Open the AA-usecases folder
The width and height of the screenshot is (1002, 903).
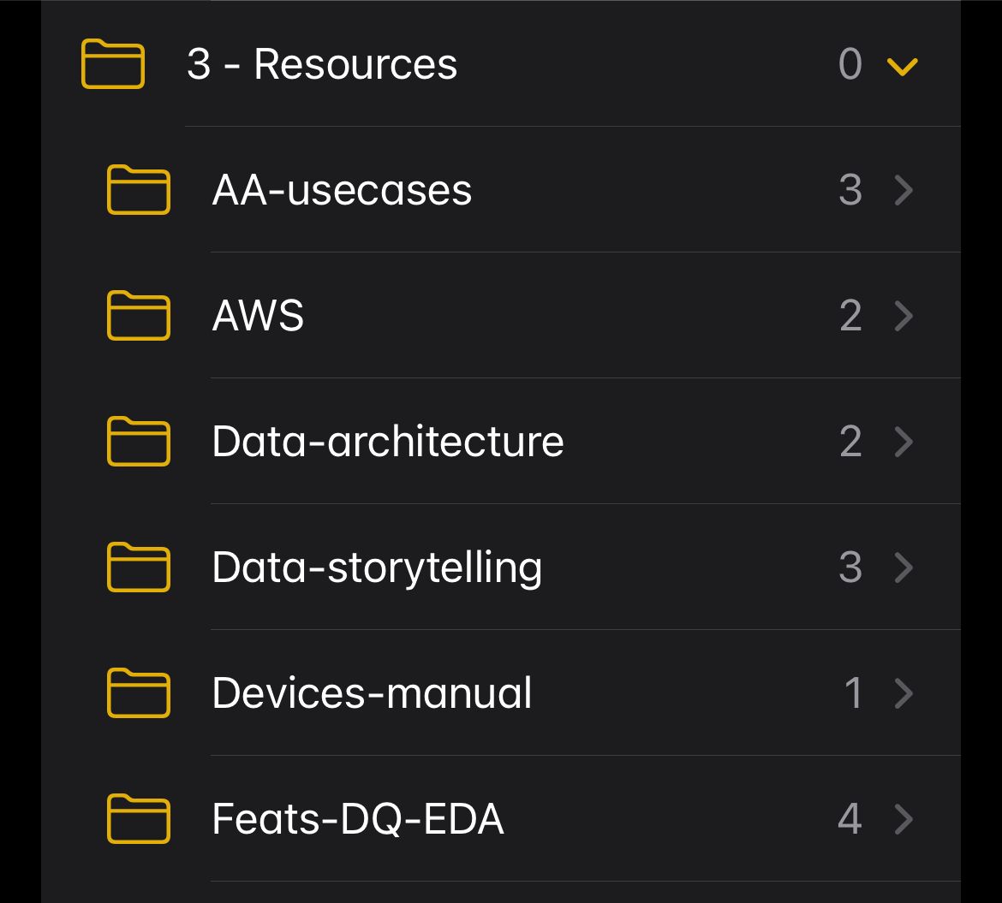pos(343,190)
